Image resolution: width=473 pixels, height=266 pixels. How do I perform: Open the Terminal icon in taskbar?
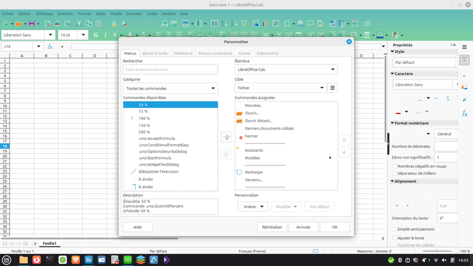(50, 259)
